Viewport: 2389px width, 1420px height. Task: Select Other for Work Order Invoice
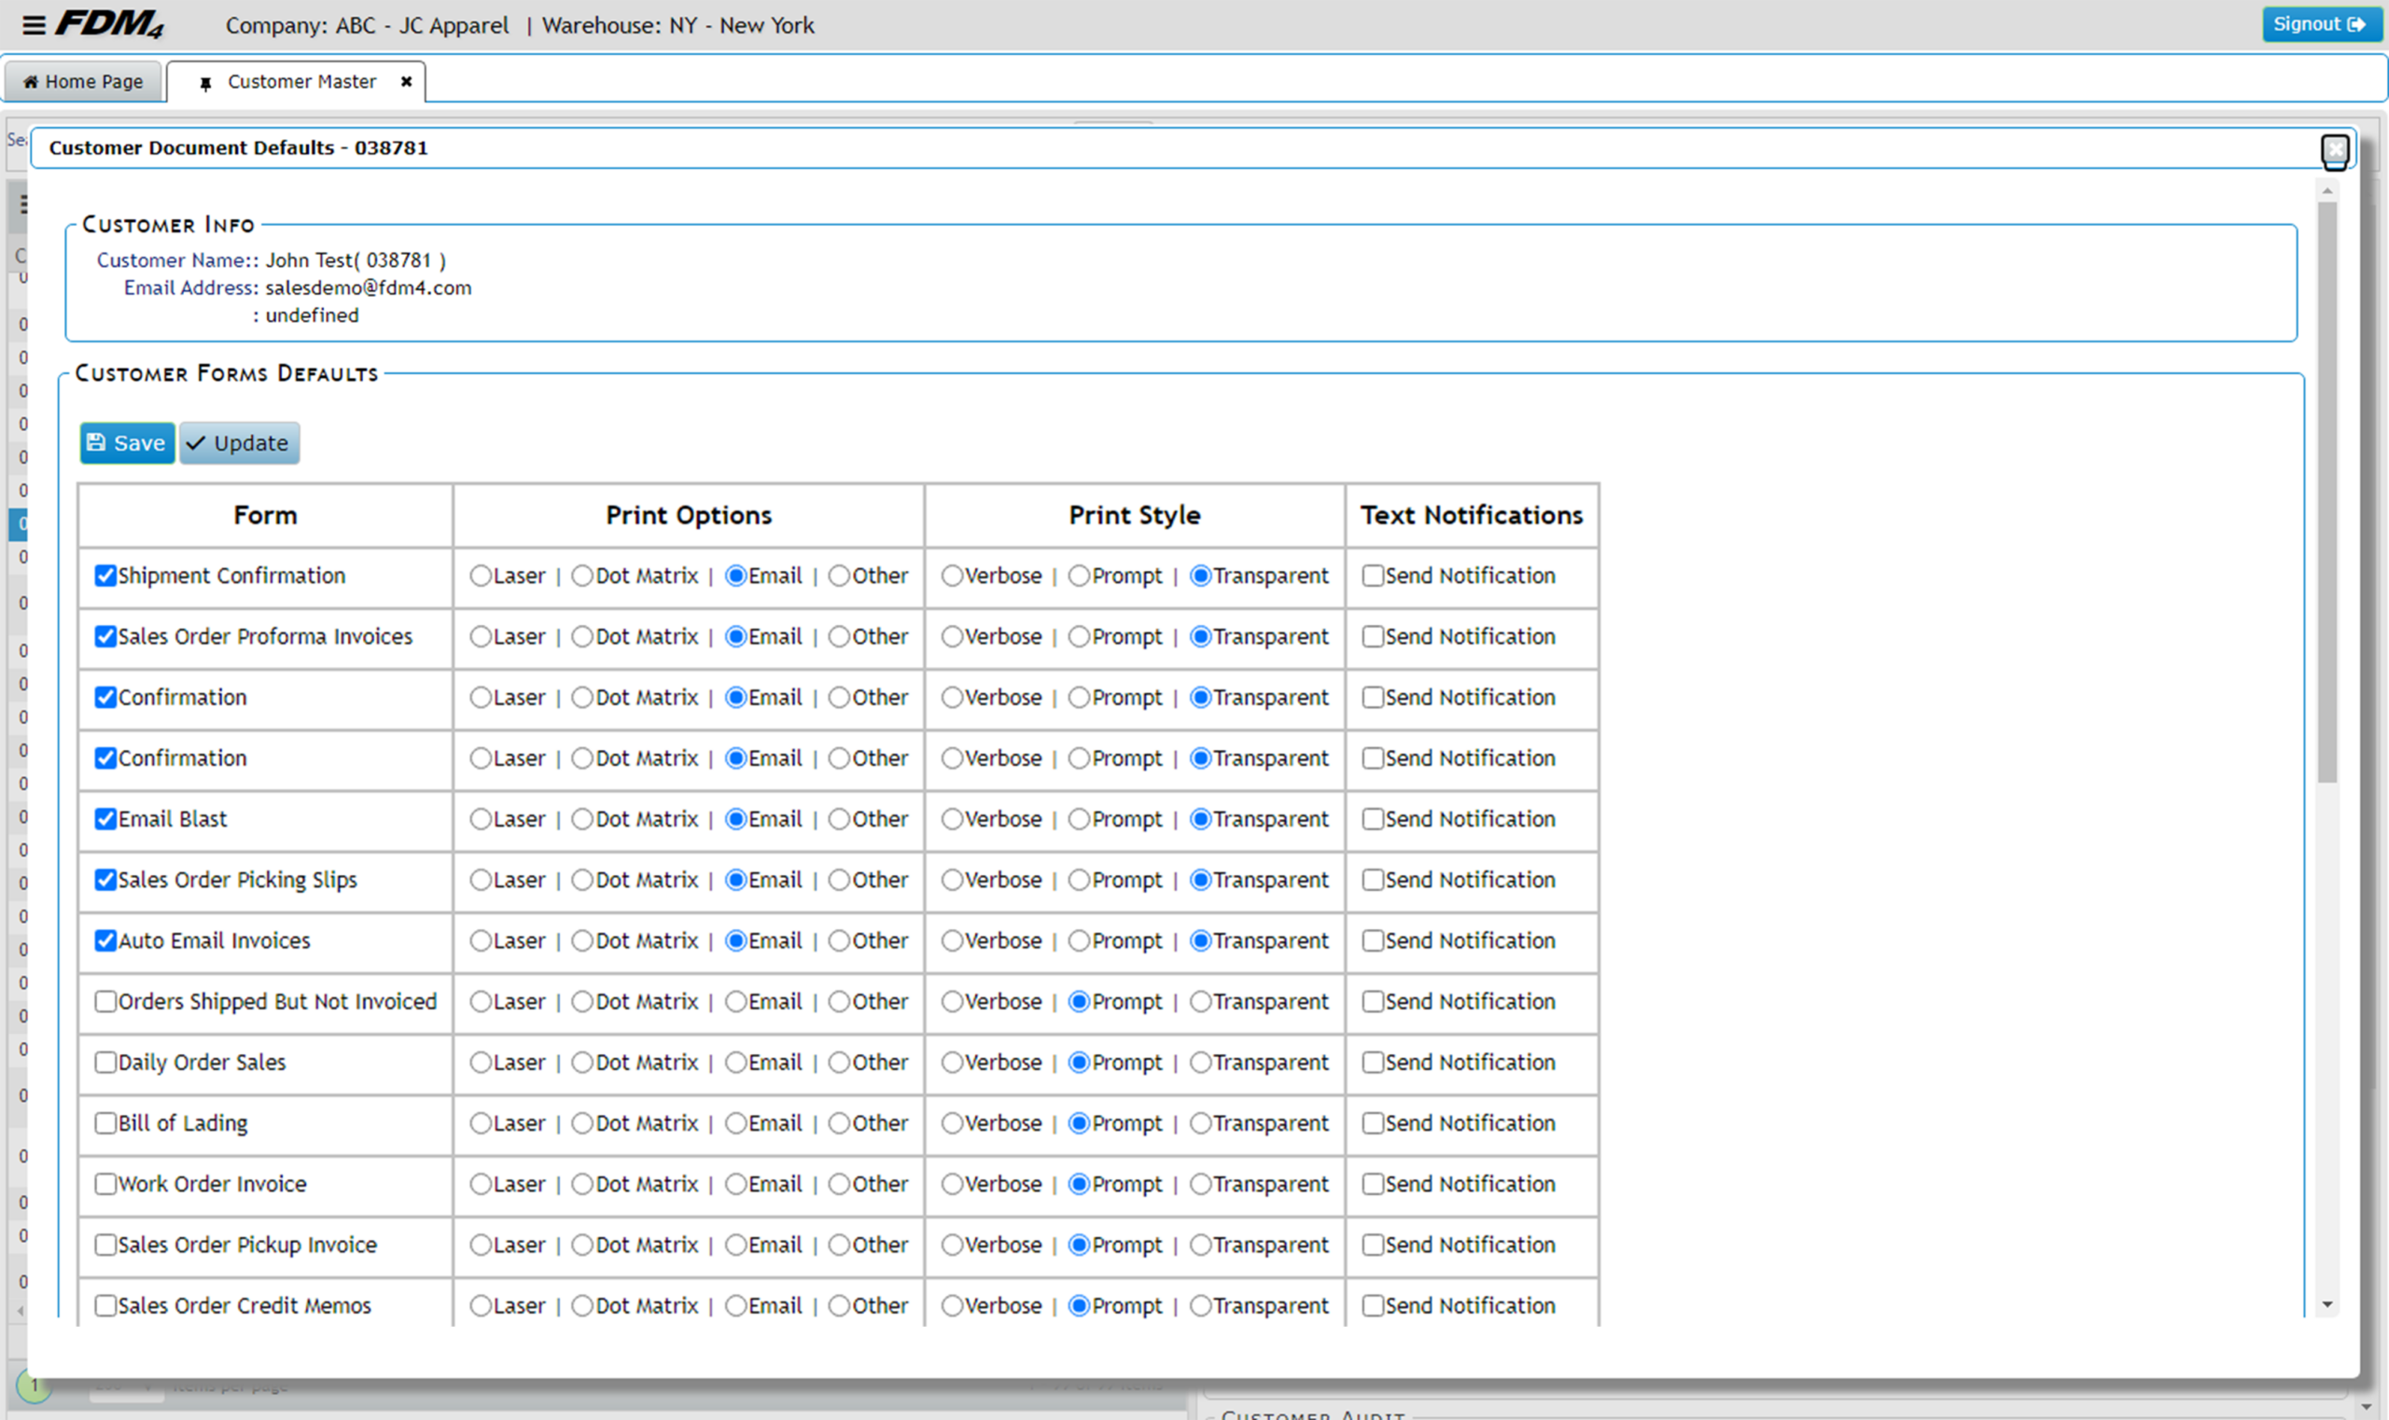point(838,1184)
